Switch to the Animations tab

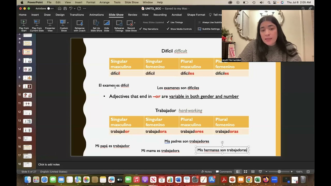(96, 15)
